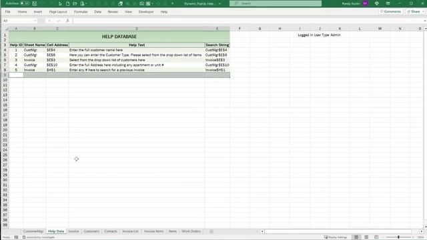Click the macro record icon in status bar
The width and height of the screenshot is (427, 240).
(16, 237)
